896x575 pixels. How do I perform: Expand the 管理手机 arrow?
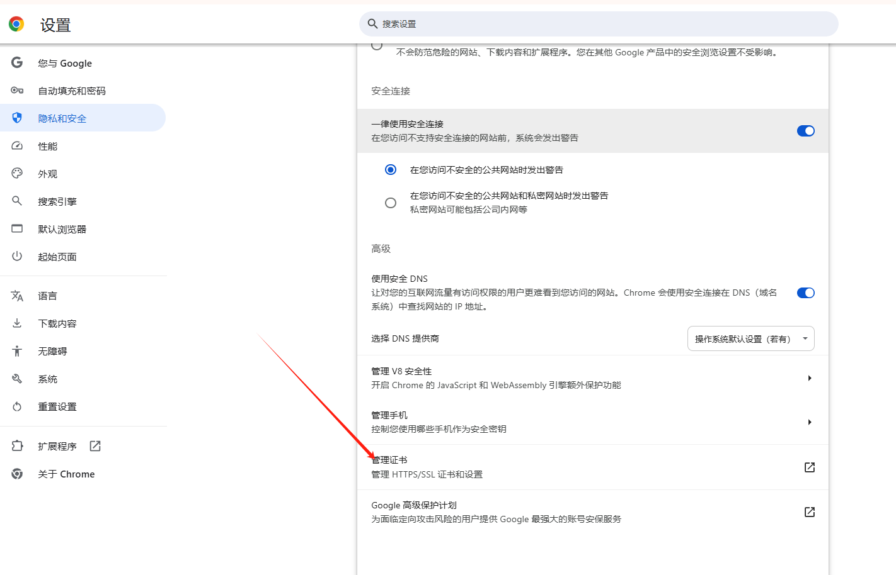[x=810, y=422]
